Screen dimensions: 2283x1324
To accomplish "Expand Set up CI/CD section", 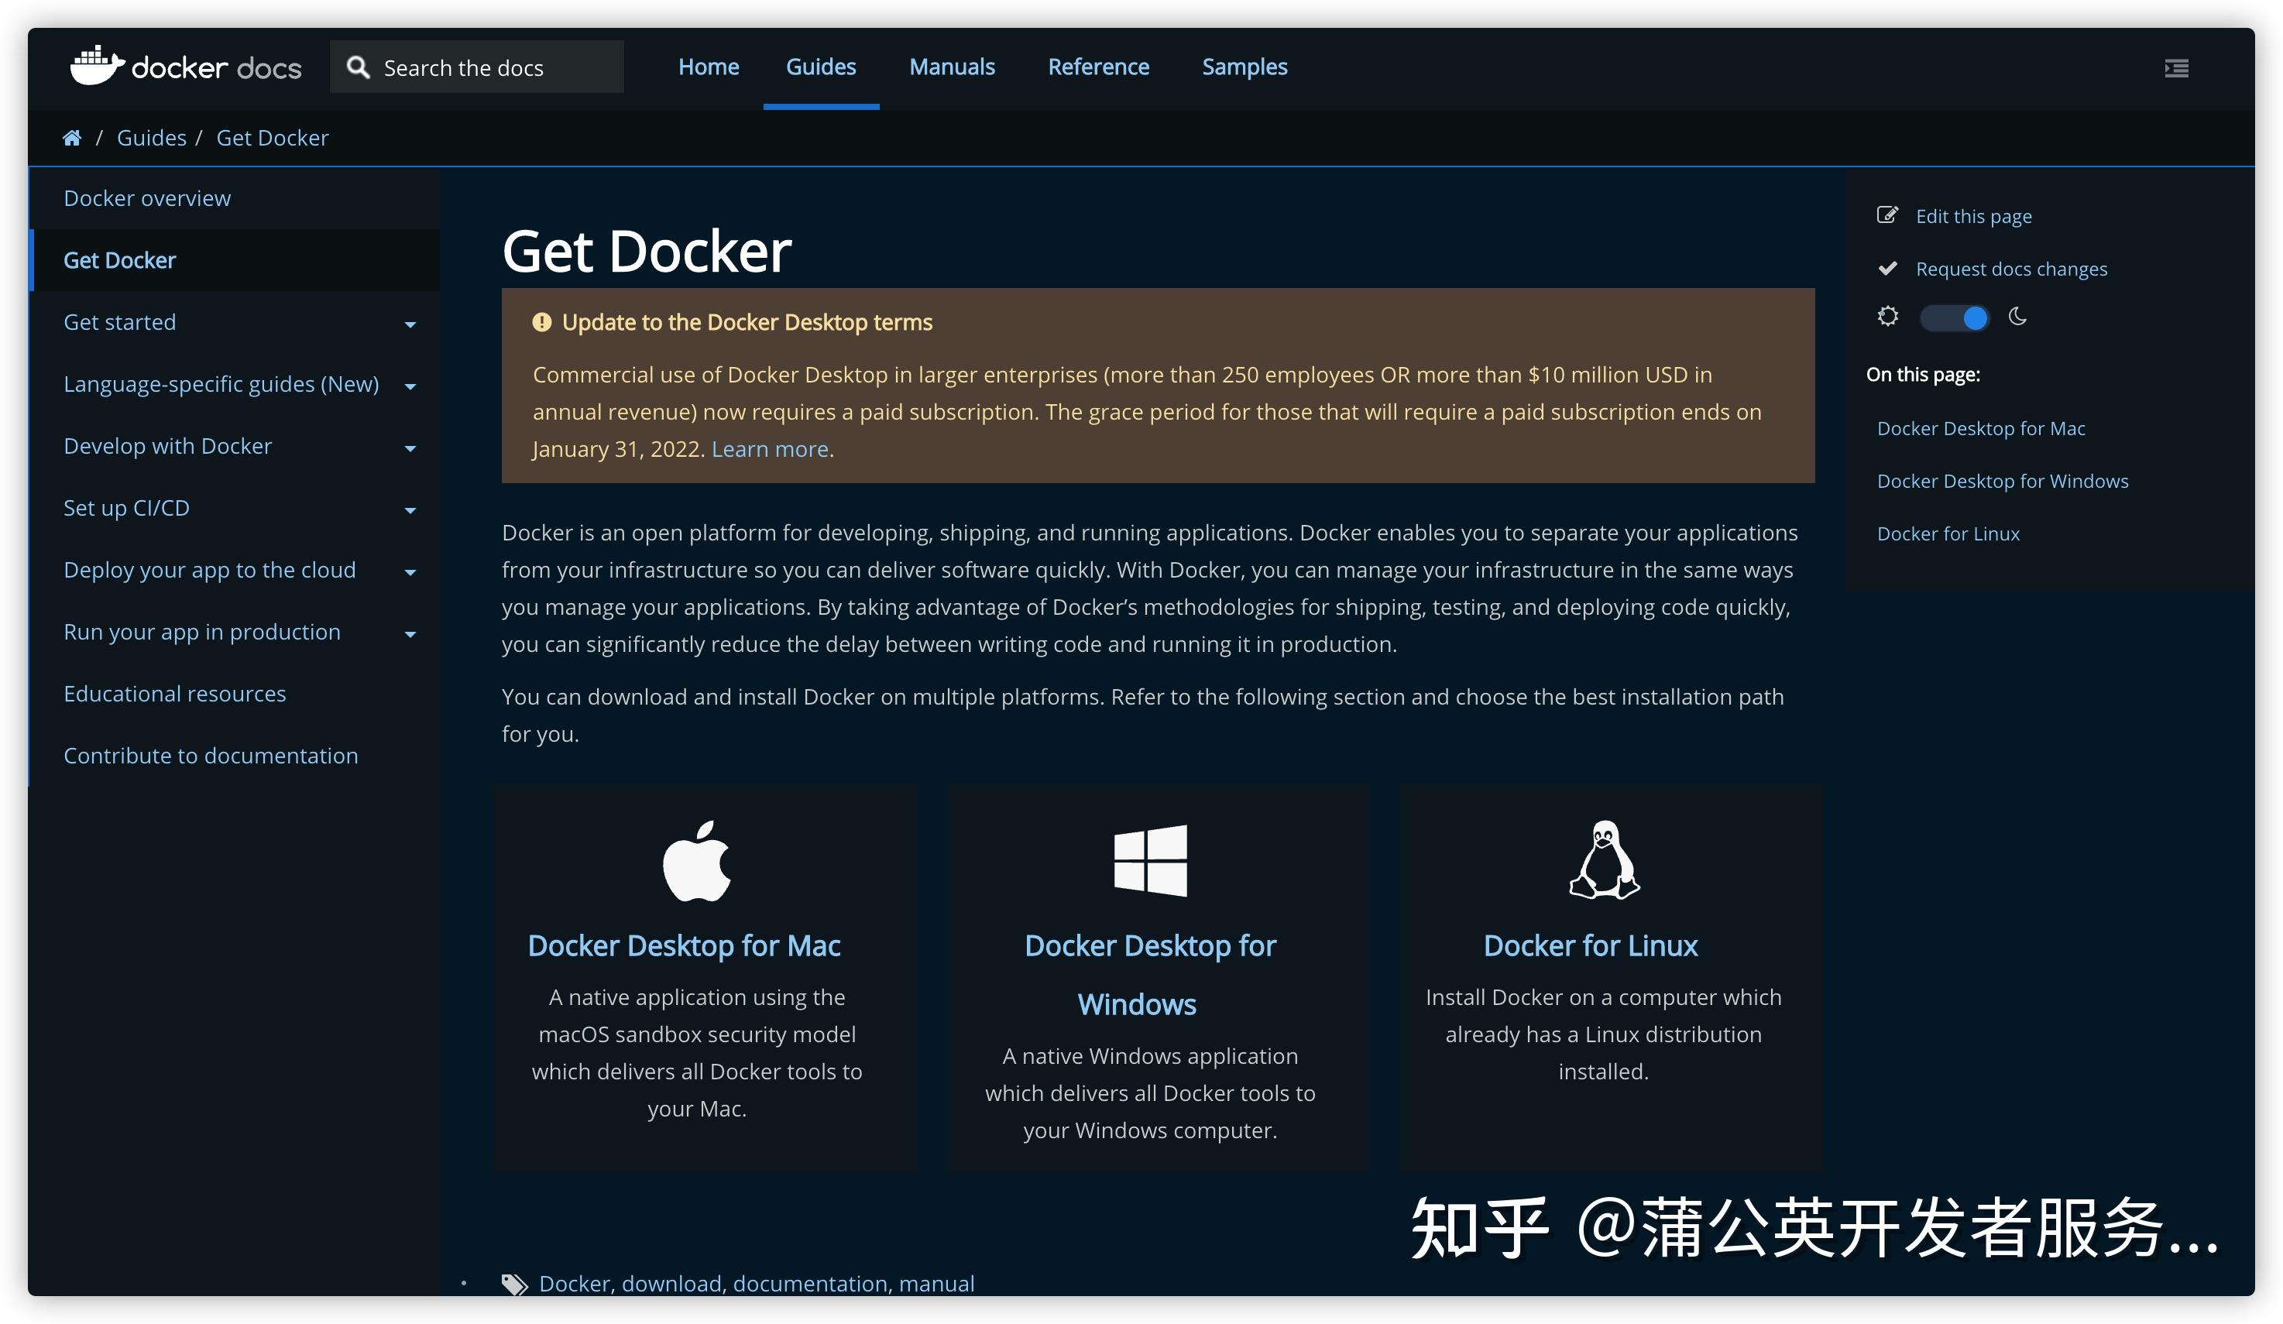I will pos(410,511).
